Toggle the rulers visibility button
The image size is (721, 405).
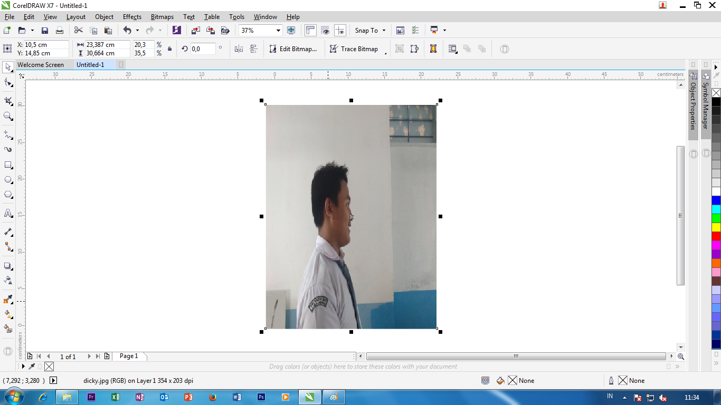coord(310,30)
